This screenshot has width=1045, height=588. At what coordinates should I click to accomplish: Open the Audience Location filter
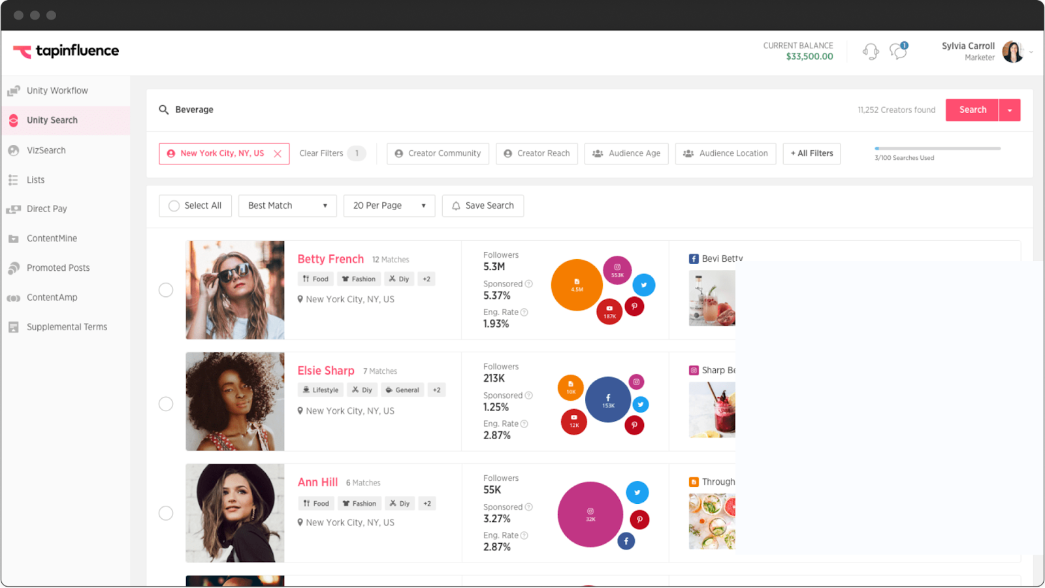[726, 153]
